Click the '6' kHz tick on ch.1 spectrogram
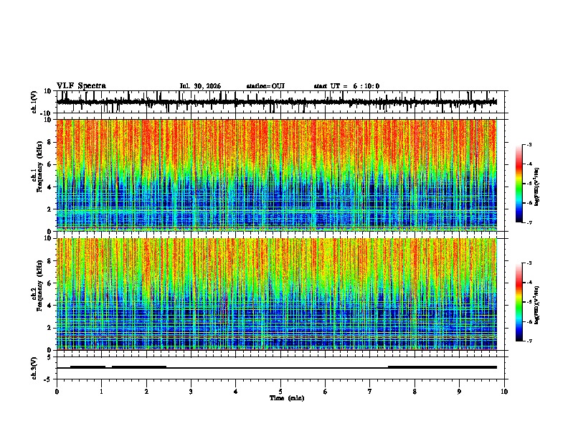This screenshot has width=568, height=439. click(x=49, y=164)
